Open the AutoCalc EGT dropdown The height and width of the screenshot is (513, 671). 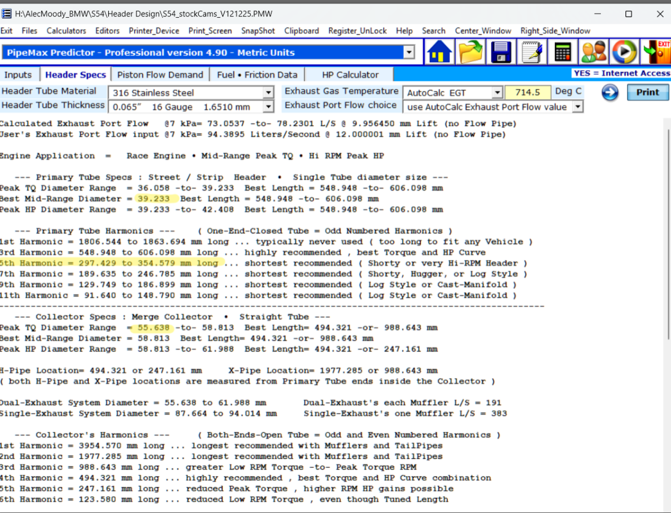497,92
